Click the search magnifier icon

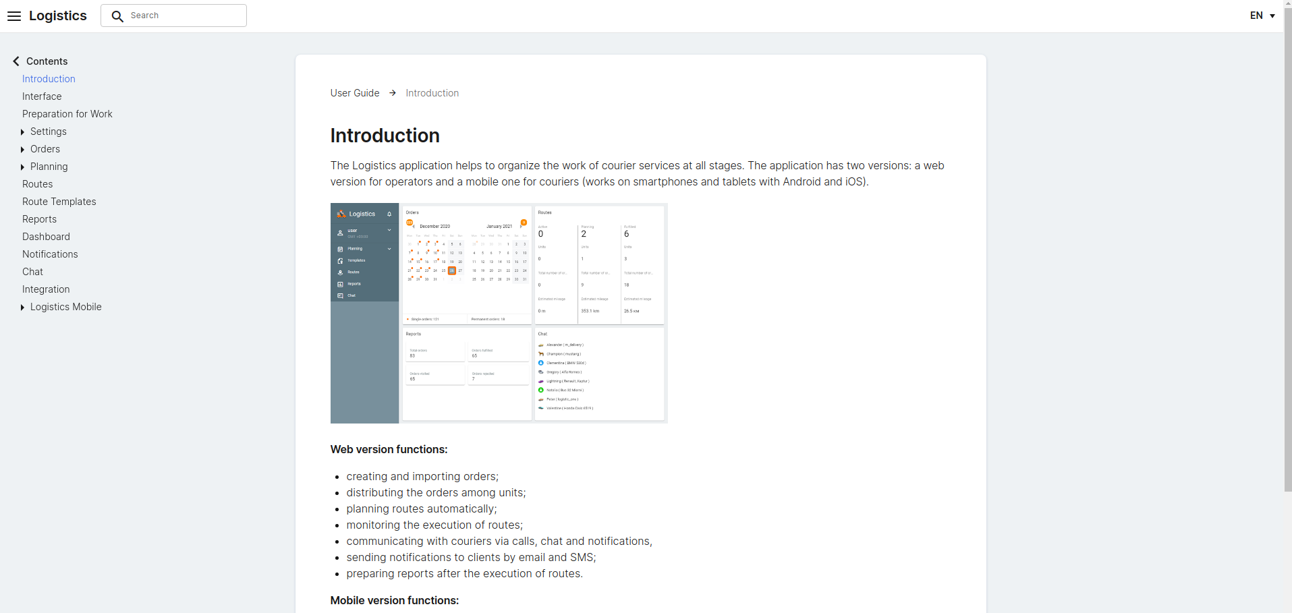117,16
